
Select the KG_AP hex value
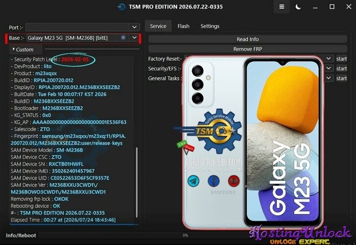point(79,122)
